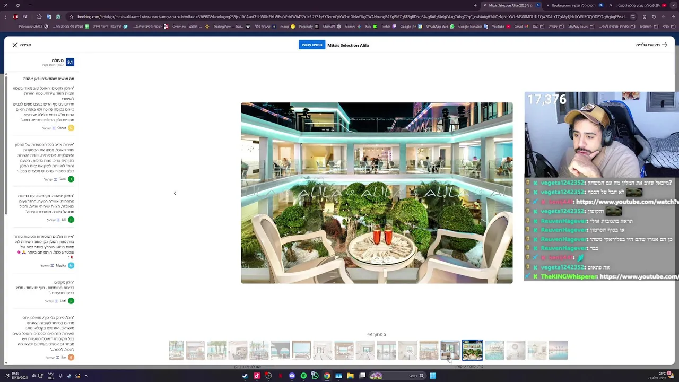Image resolution: width=679 pixels, height=382 pixels.
Task: Open the Paletools v26.0.7 bookmark
Action: 33,27
